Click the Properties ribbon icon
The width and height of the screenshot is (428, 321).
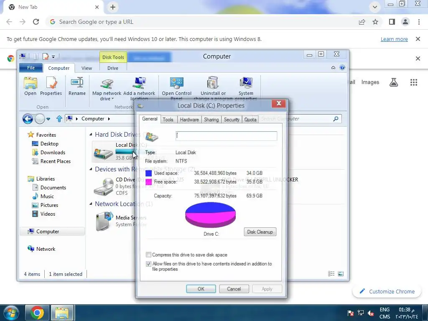click(51, 86)
